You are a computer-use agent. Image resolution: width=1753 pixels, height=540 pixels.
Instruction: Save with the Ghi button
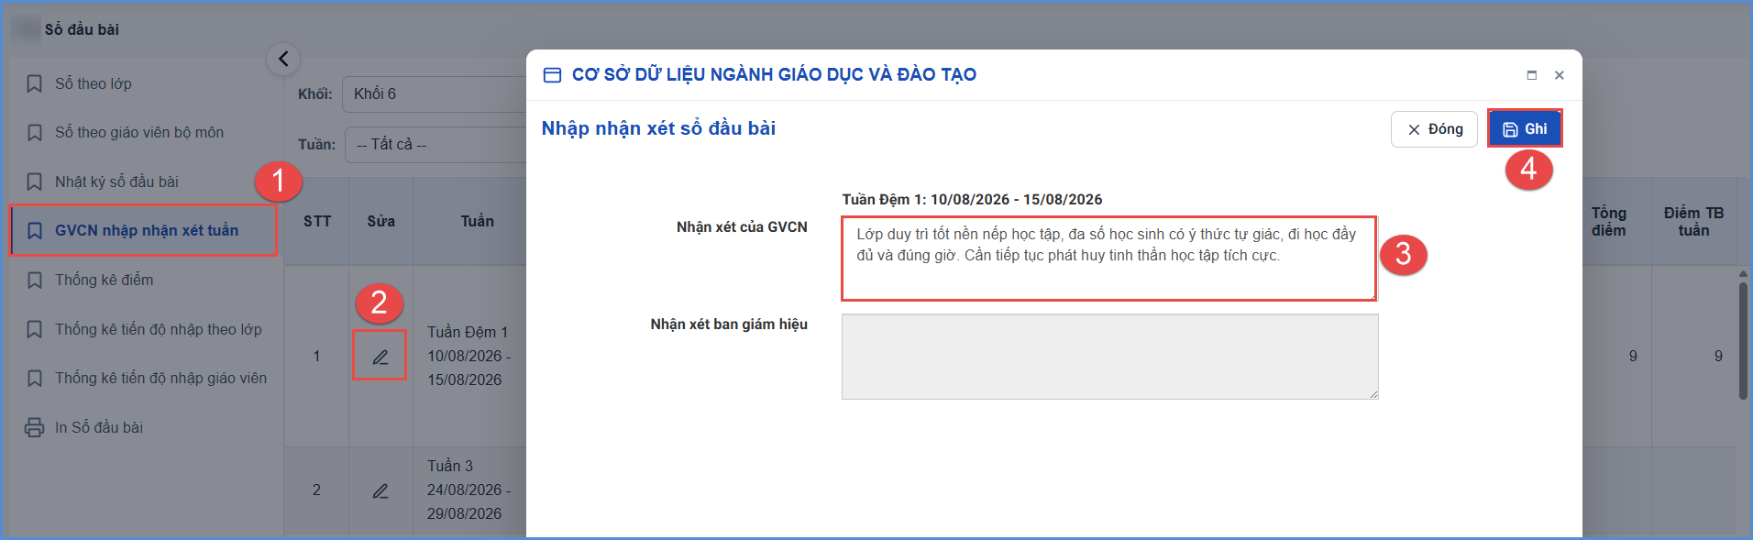pos(1525,129)
